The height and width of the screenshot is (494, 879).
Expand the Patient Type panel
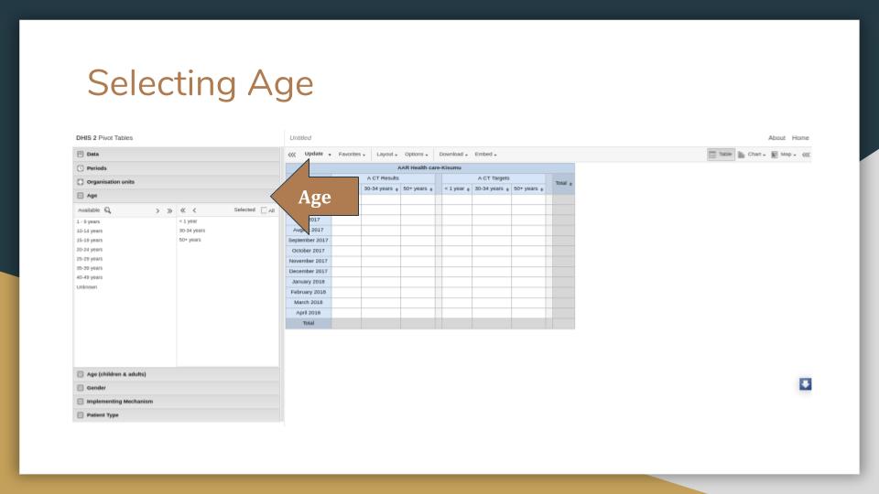point(177,415)
